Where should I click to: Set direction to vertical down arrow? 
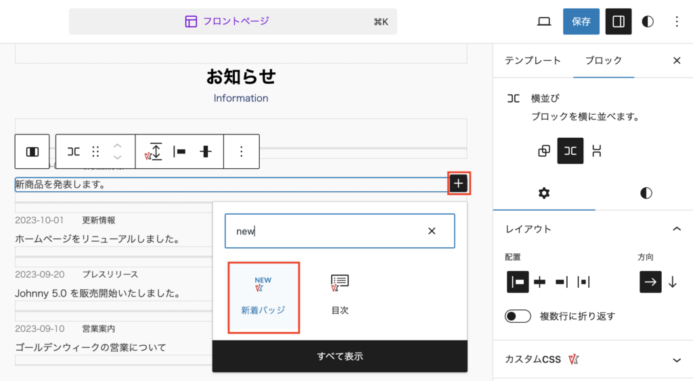[x=672, y=282]
